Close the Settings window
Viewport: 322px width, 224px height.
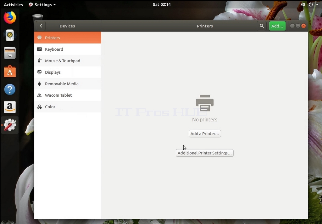(x=303, y=26)
